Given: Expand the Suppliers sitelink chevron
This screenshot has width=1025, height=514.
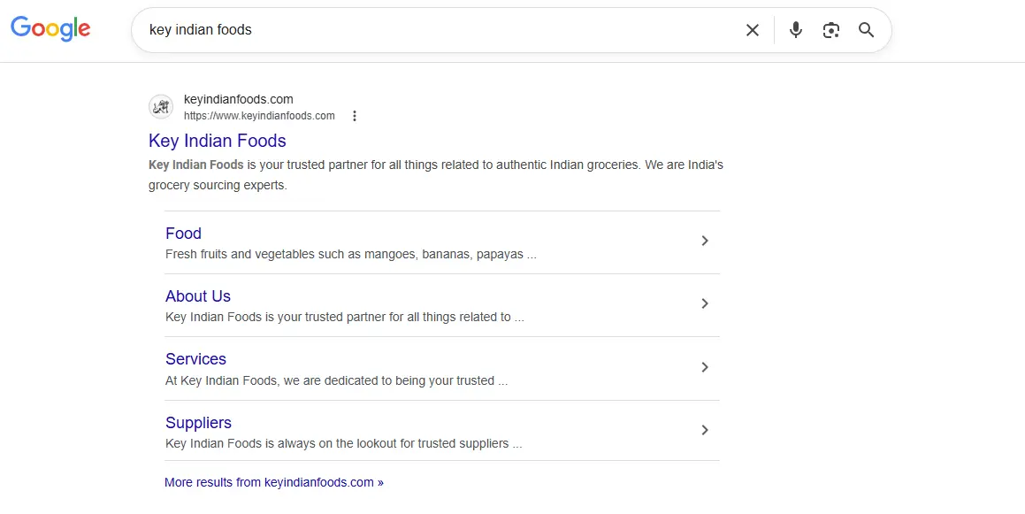Looking at the screenshot, I should click(705, 430).
